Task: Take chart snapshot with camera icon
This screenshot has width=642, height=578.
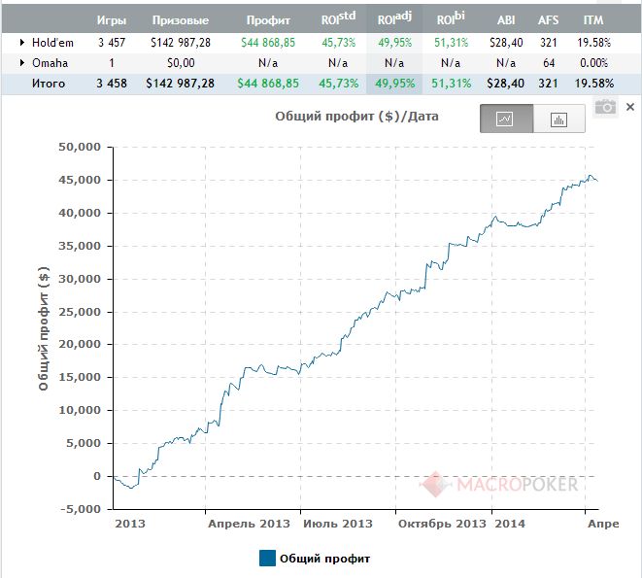Action: coord(605,107)
